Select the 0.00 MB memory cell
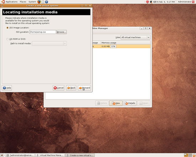This screenshot has height=157, width=196. click(105, 46)
